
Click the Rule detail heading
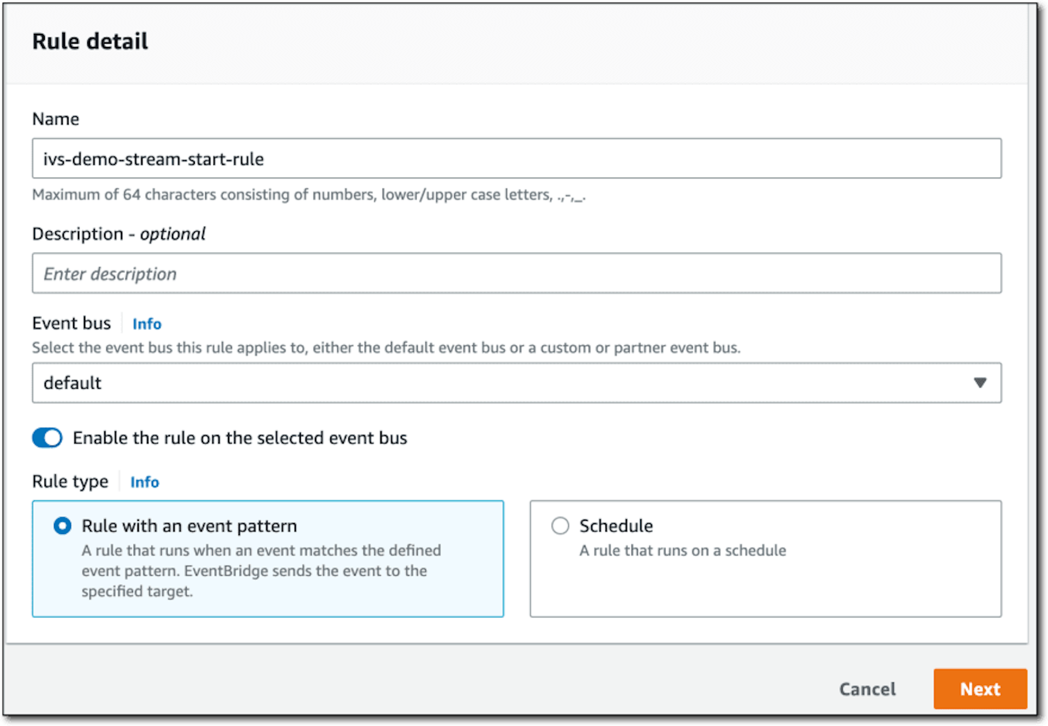point(90,41)
